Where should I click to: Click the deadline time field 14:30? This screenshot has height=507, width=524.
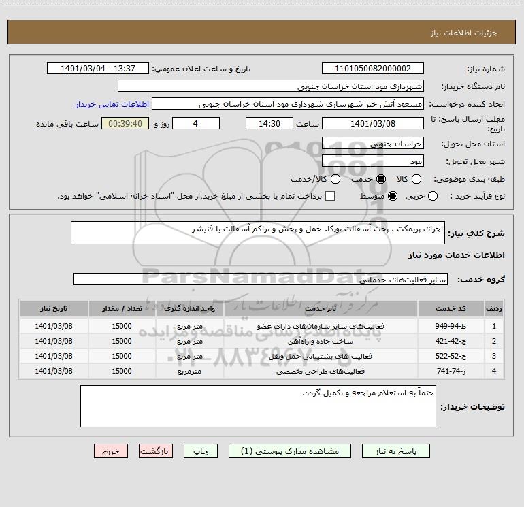pos(269,123)
